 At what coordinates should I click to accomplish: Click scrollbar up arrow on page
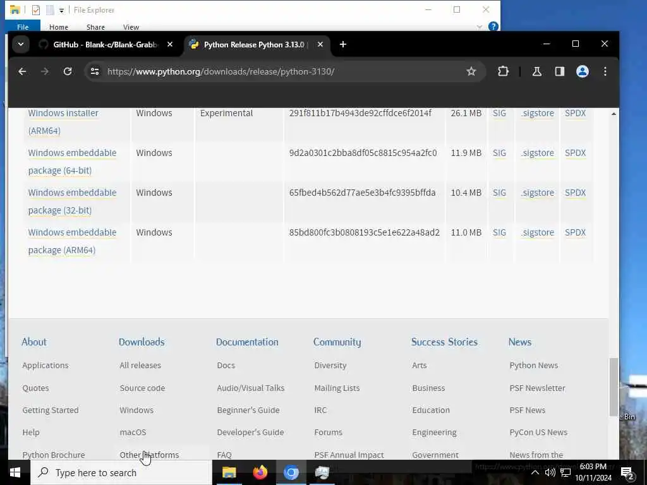(614, 114)
